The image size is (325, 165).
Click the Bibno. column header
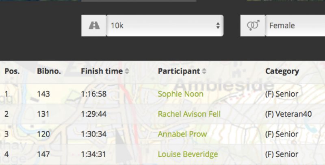point(49,71)
